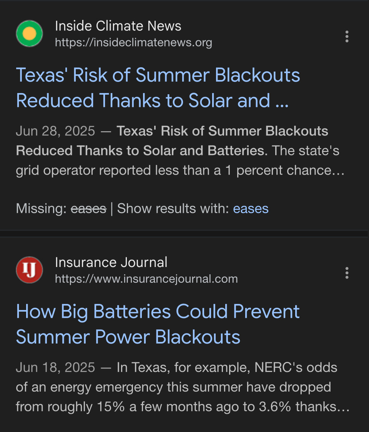Open more options for Inside Climate News result
This screenshot has width=369, height=432.
pyautogui.click(x=347, y=37)
